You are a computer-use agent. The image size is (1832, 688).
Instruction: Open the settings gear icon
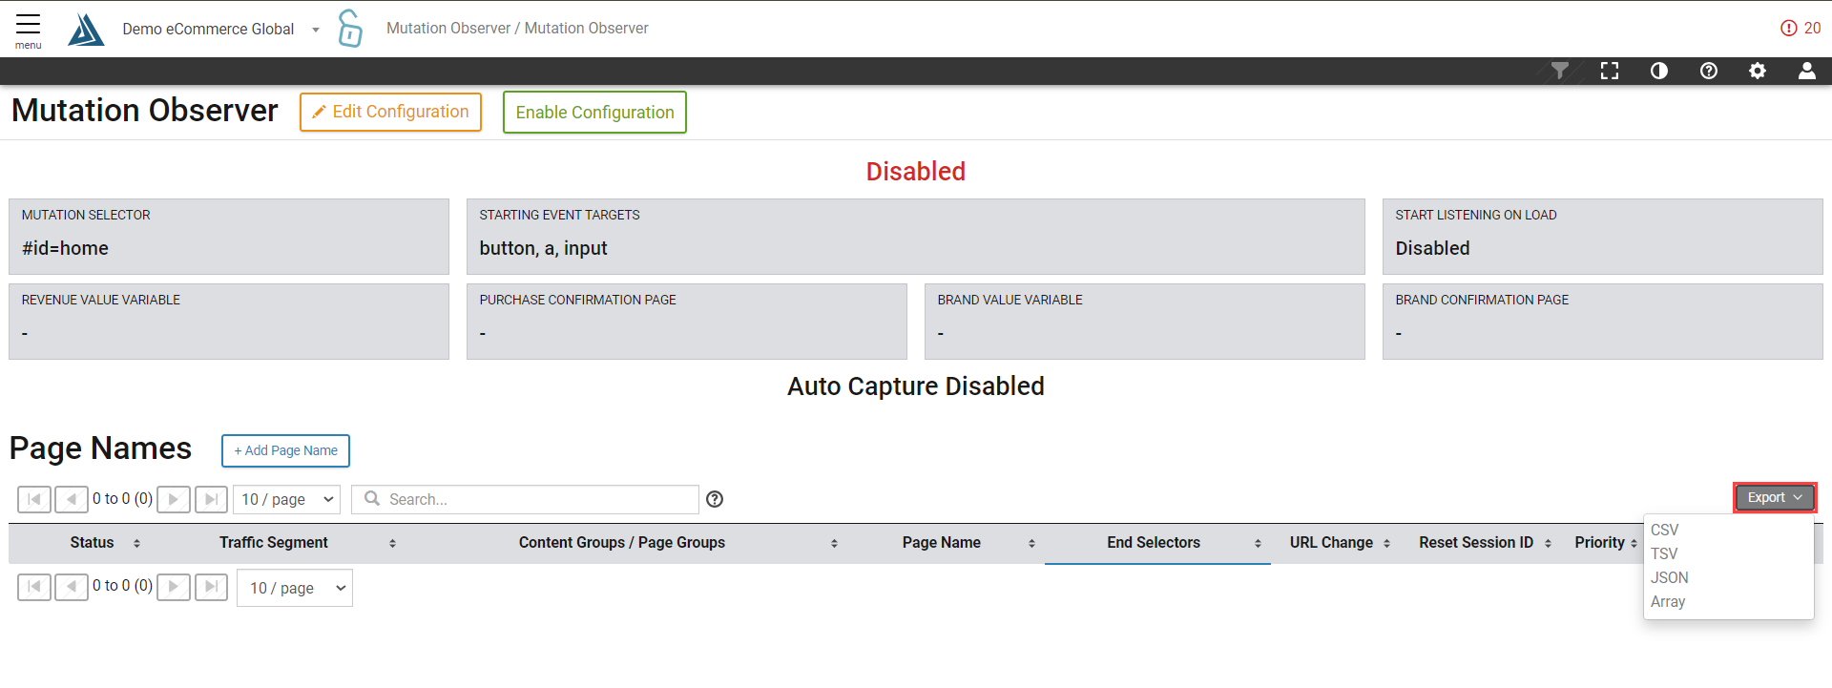(x=1758, y=71)
